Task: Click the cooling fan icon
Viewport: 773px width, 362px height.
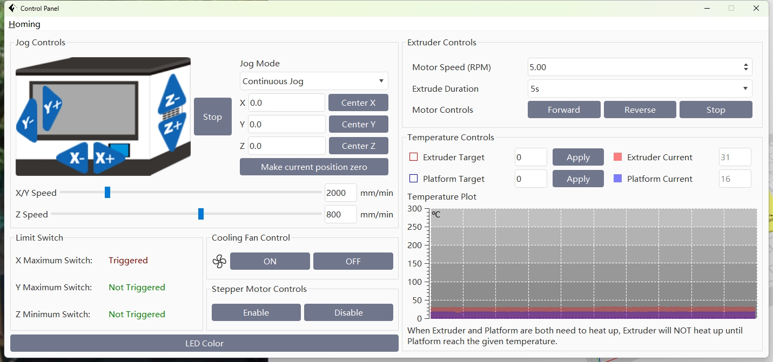Action: coord(219,262)
